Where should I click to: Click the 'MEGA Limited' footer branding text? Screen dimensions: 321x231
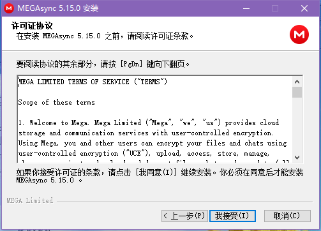click(30, 200)
